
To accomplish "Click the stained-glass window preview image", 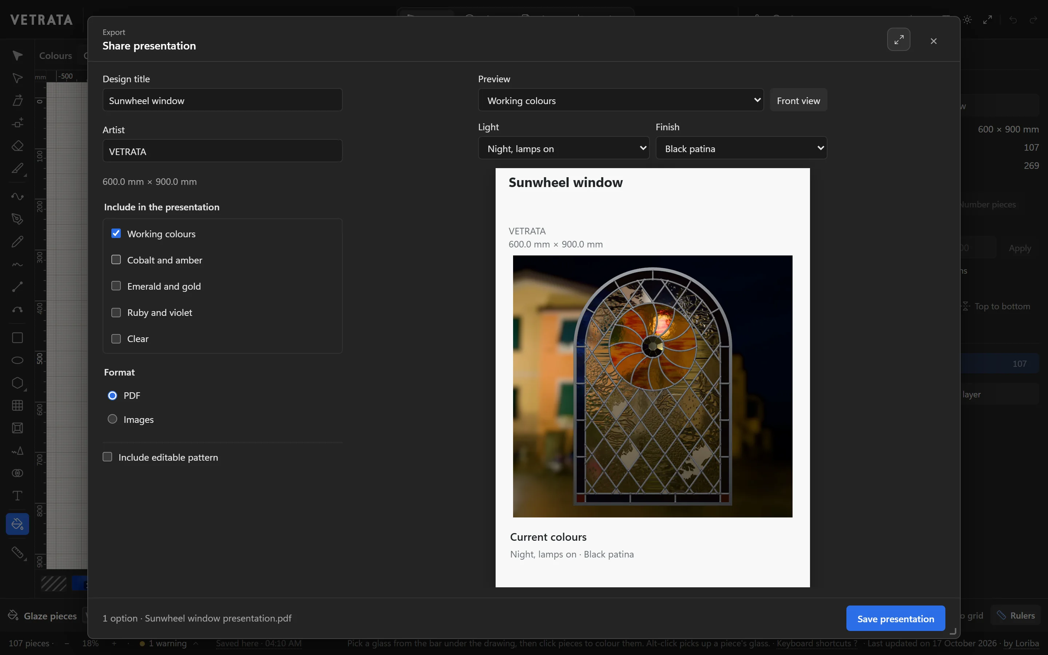I will (x=652, y=386).
